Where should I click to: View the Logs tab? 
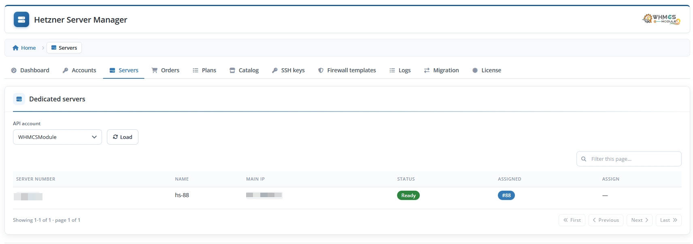[x=400, y=70]
